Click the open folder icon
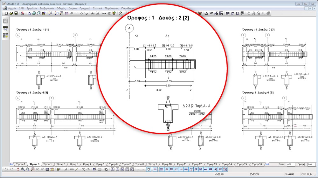Image resolution: width=318 pixels, height=178 pixels. [11, 13]
